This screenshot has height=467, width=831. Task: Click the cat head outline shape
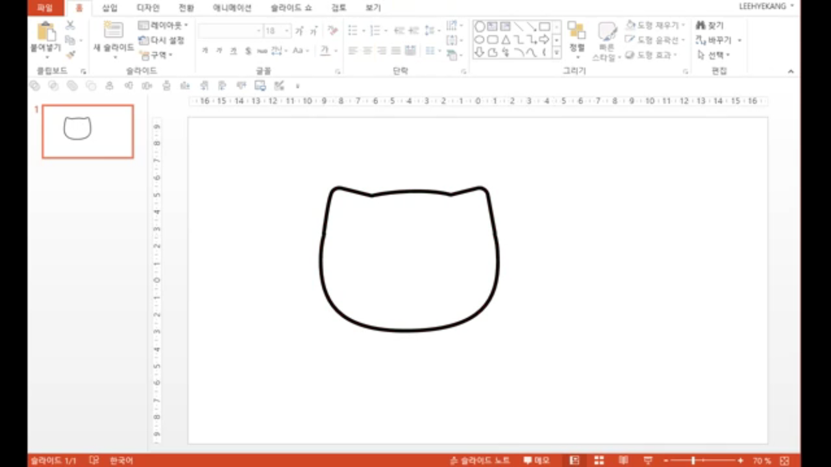pos(410,259)
